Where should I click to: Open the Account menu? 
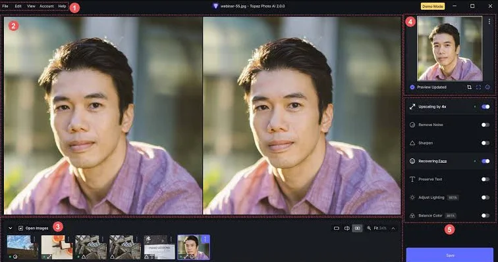coord(47,6)
